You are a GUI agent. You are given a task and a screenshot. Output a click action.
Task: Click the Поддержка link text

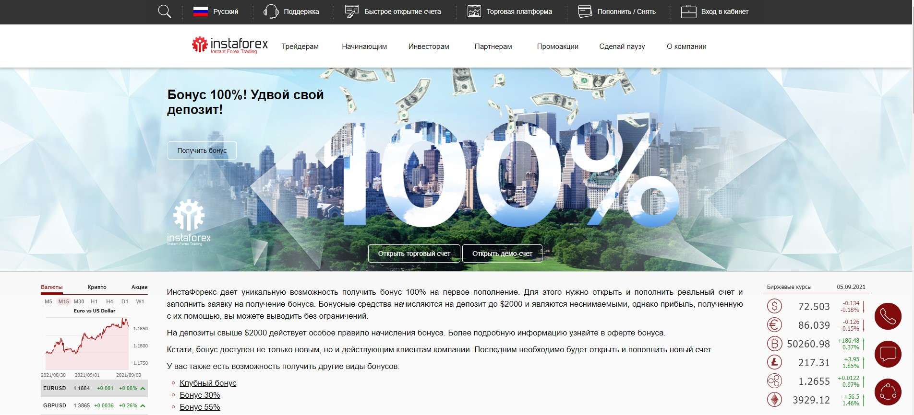click(x=301, y=12)
